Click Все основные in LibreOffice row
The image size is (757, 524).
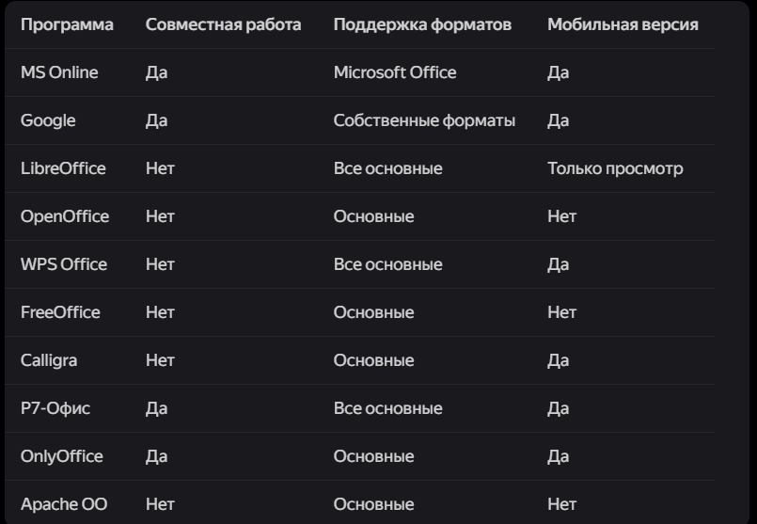[387, 168]
